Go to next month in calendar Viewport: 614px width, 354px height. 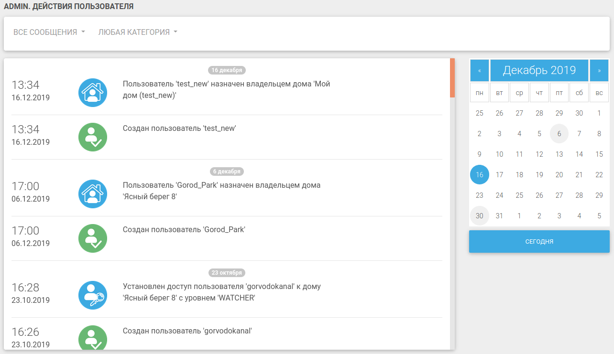click(x=599, y=70)
